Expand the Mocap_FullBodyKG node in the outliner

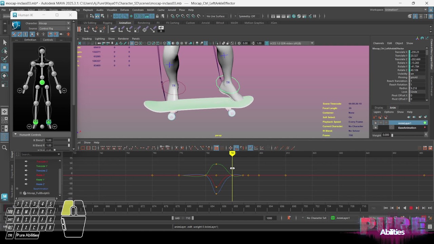pos(21,193)
